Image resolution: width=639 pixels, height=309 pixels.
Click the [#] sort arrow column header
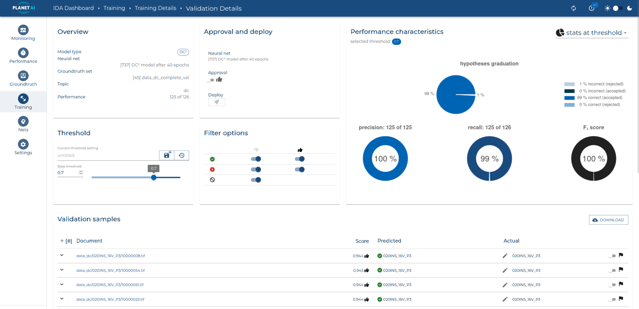(66, 241)
